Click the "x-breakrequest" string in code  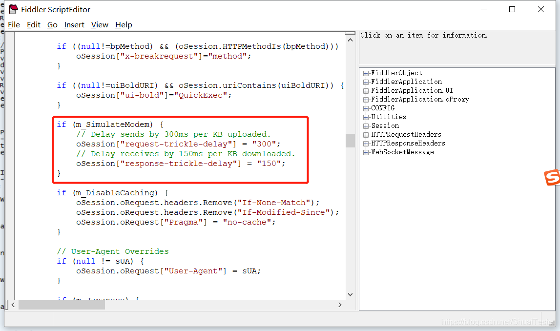(x=159, y=56)
